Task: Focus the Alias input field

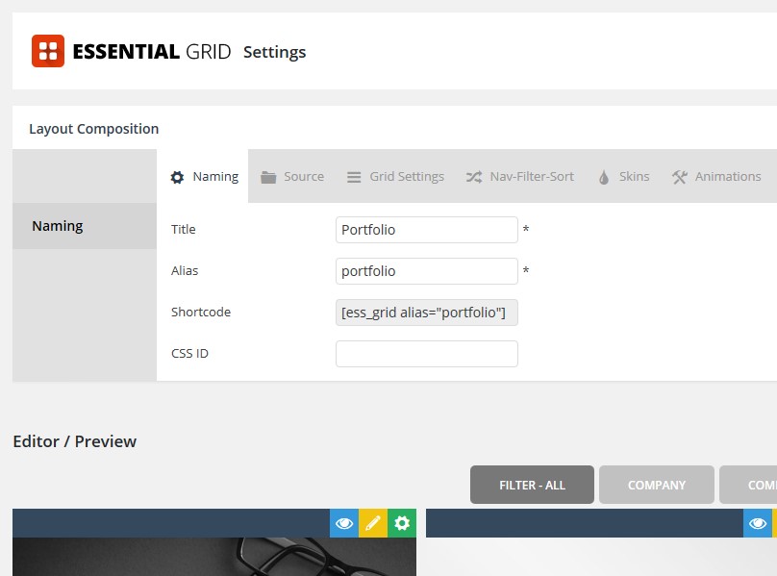Action: (427, 271)
